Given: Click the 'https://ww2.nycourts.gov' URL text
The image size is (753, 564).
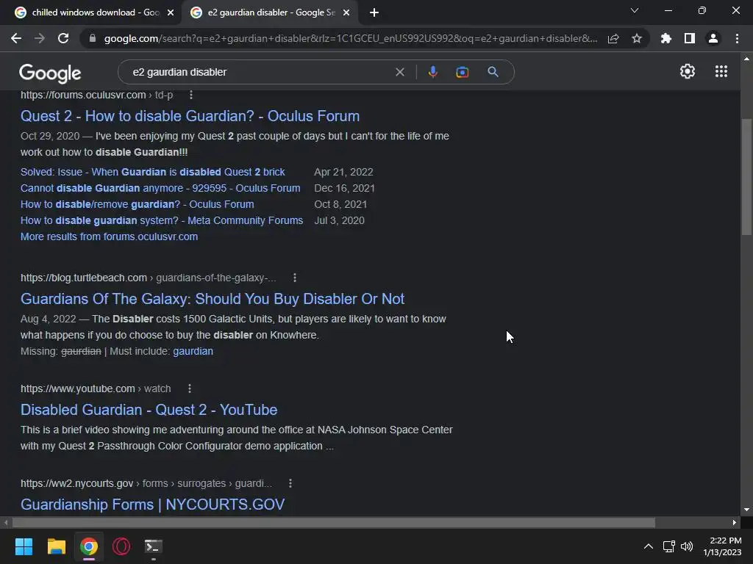Looking at the screenshot, I should pyautogui.click(x=76, y=483).
